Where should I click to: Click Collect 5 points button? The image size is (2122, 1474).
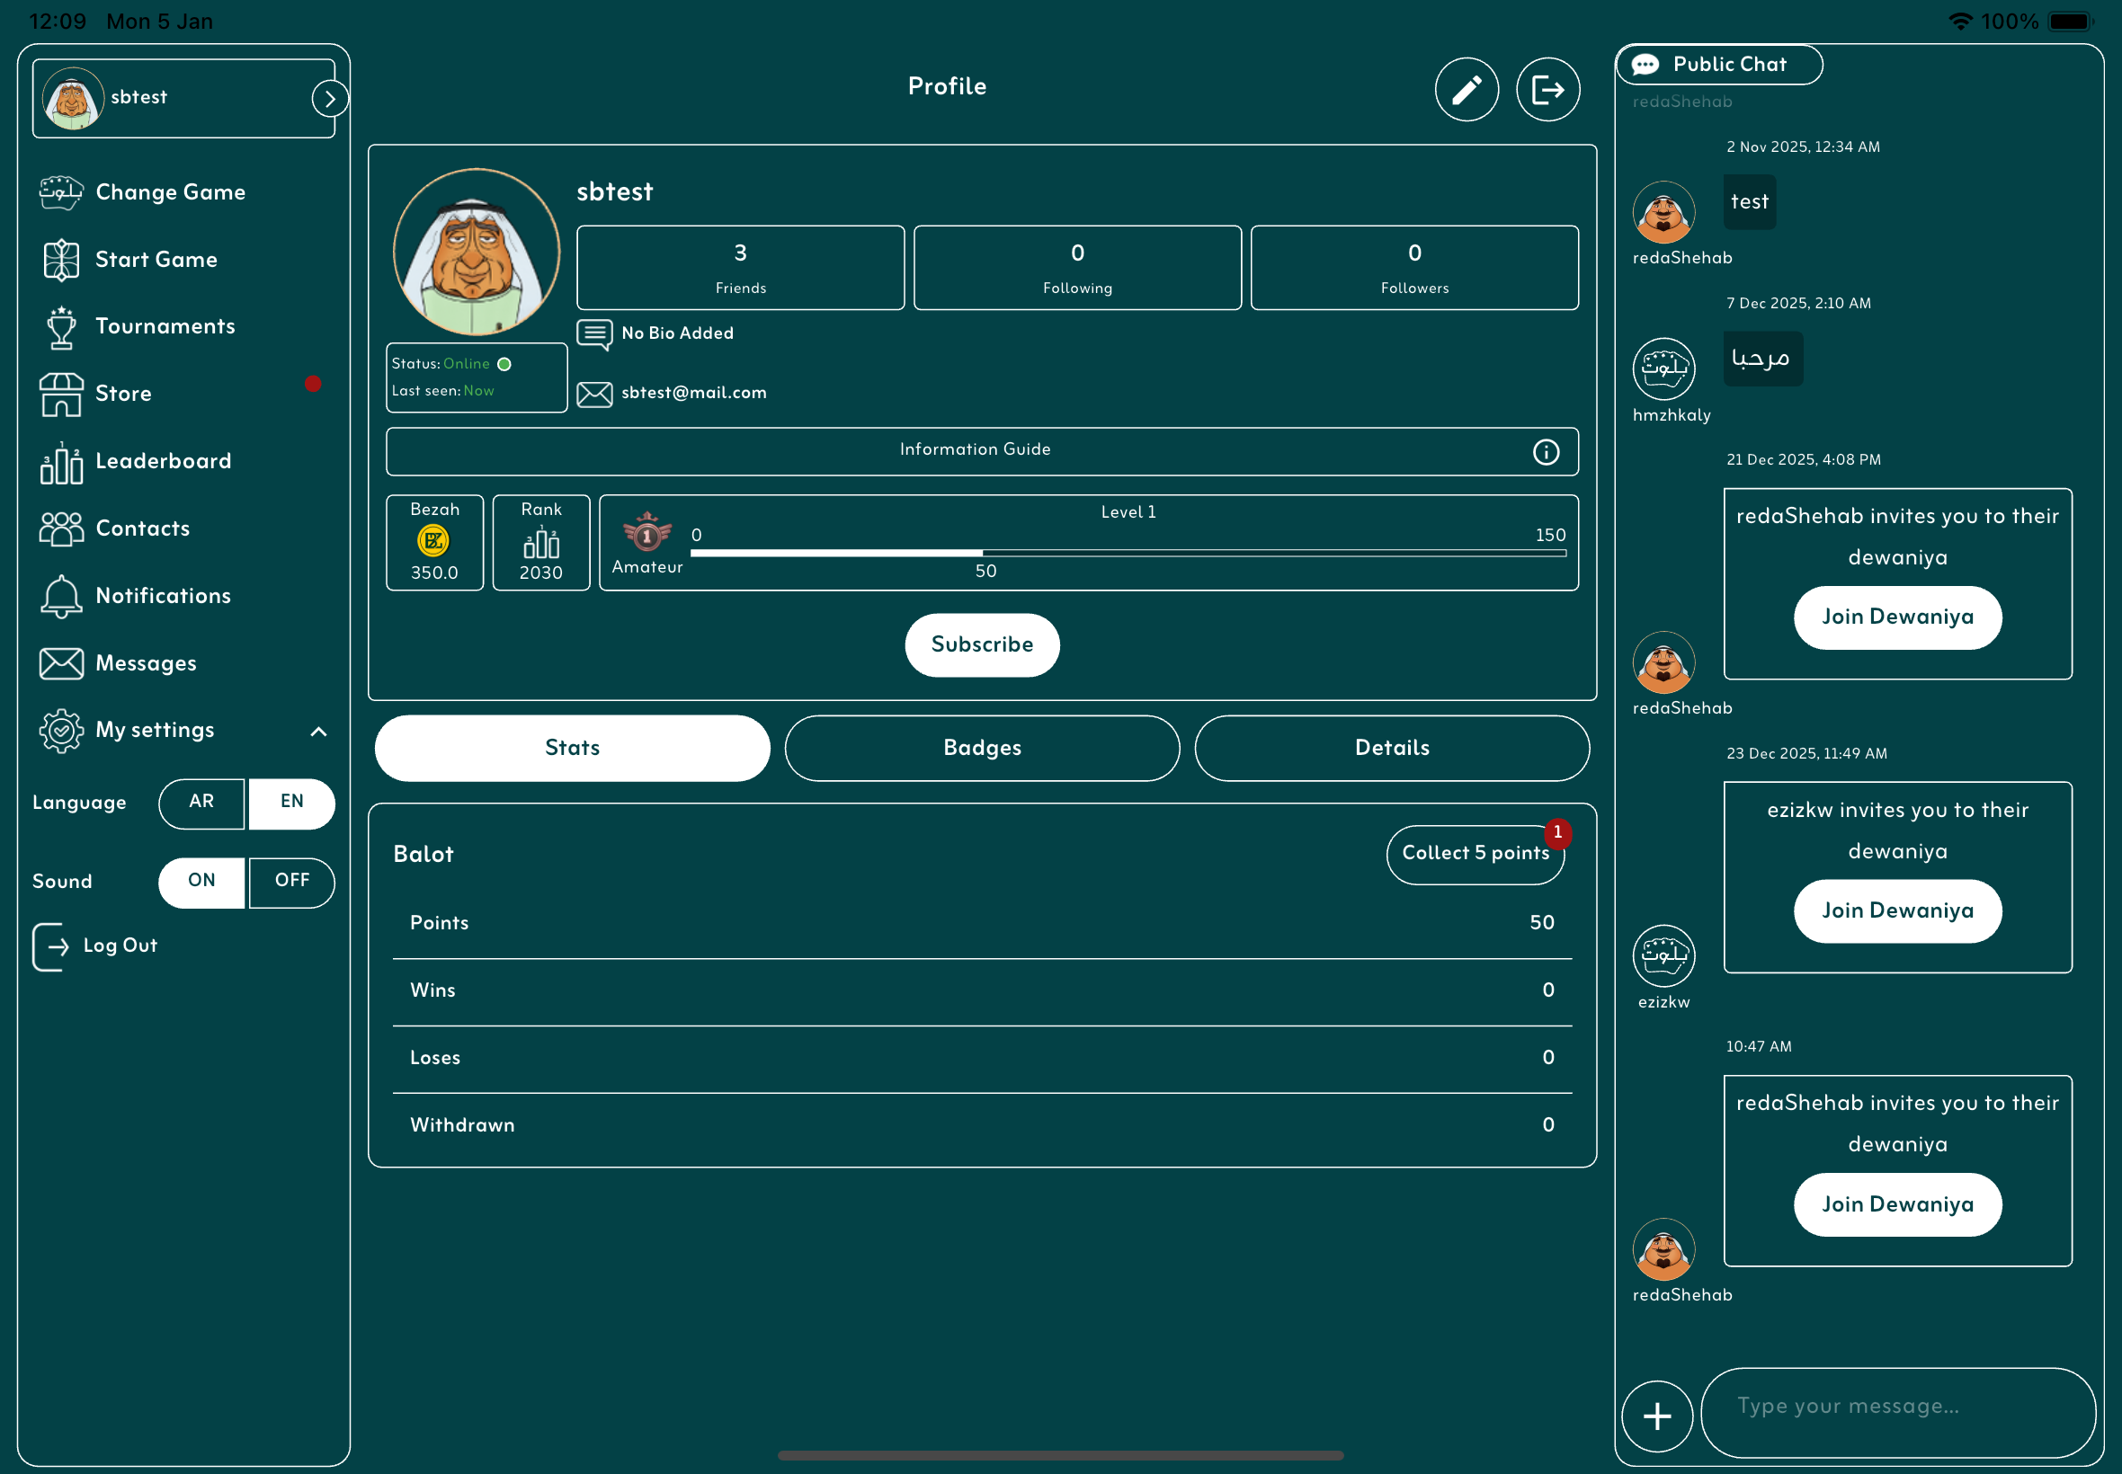[1475, 853]
